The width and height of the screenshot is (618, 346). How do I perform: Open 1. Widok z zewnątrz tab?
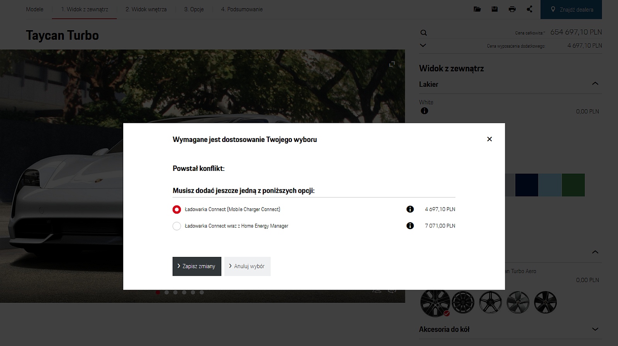pos(85,9)
